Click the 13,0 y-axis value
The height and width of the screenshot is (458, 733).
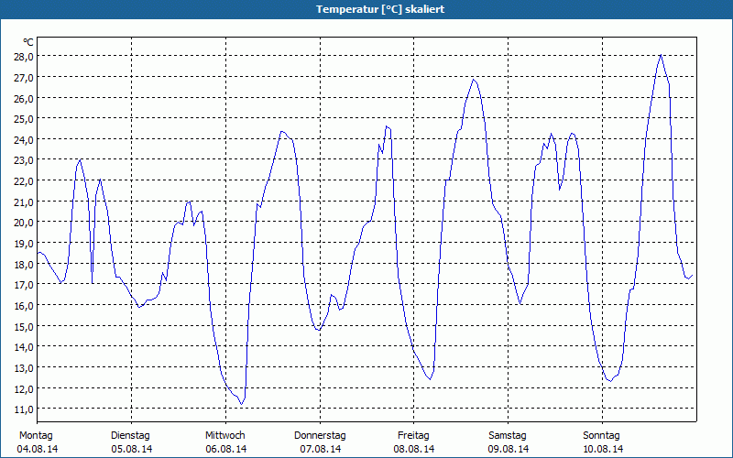pyautogui.click(x=25, y=368)
